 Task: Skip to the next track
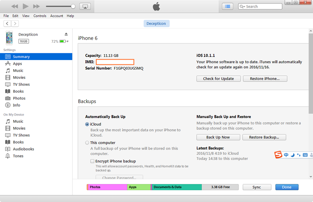pos(36,6)
